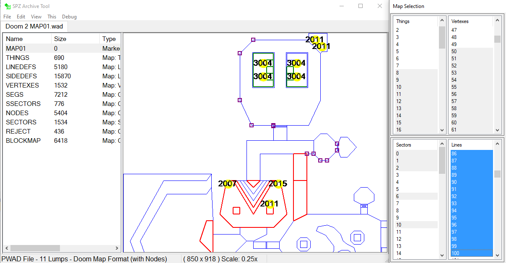Image resolution: width=506 pixels, height=263 pixels.
Task: Select line 93 in Lines list
Action: point(471,204)
